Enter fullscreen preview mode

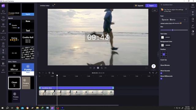[146, 68]
